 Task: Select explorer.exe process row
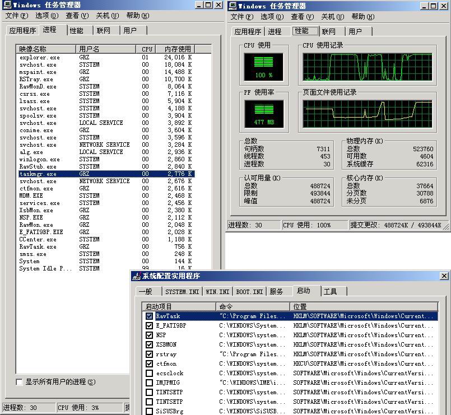(106, 58)
